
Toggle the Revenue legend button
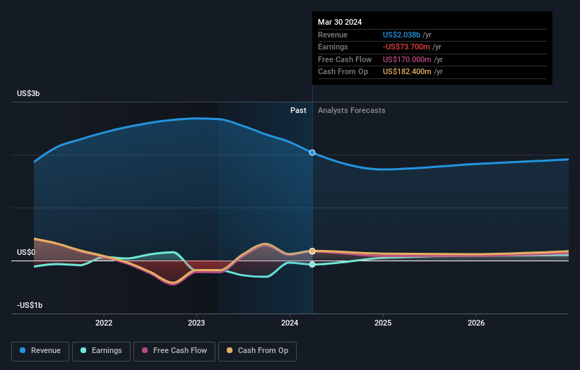click(x=40, y=351)
